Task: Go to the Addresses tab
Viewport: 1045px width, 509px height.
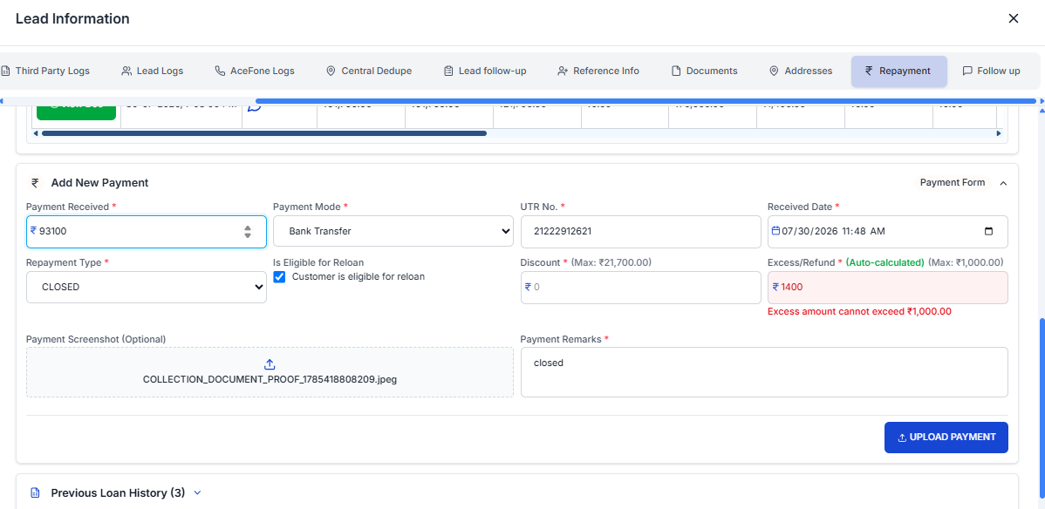Action: click(801, 71)
